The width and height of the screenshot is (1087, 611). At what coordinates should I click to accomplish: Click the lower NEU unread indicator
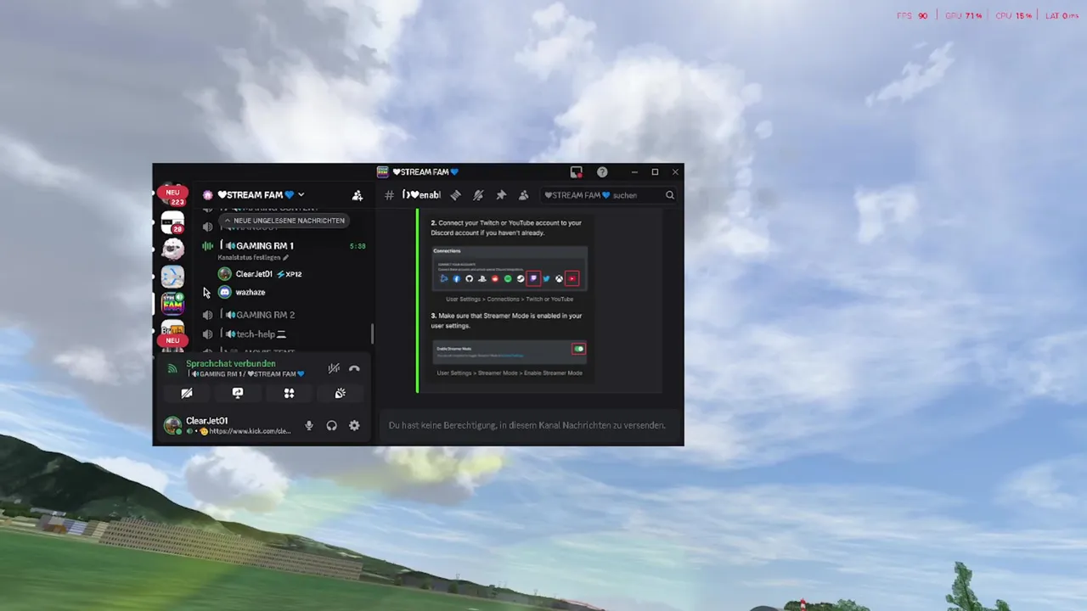click(x=172, y=340)
